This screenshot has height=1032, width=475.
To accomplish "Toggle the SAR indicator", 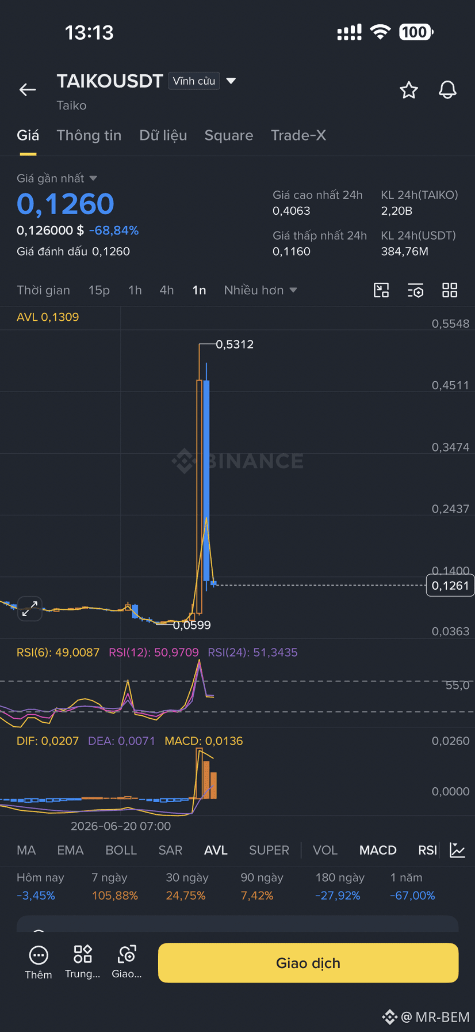I will pos(170,850).
